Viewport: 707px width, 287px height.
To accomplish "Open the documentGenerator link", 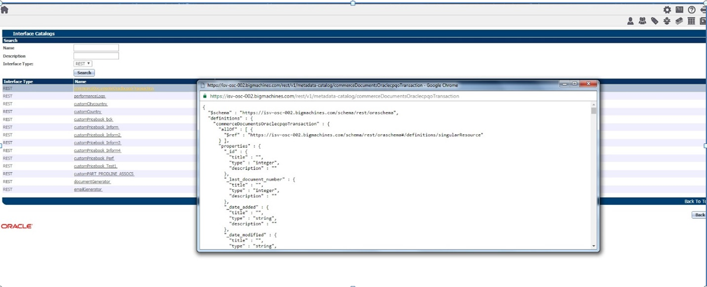I will click(92, 181).
